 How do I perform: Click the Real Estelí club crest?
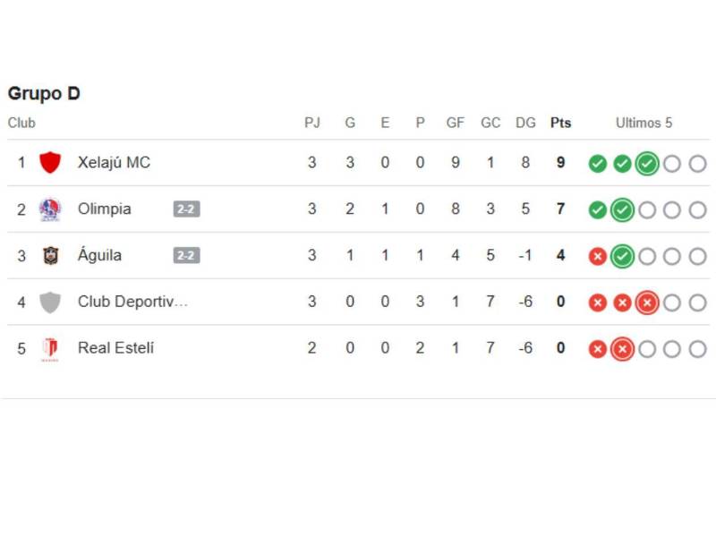[x=51, y=348]
